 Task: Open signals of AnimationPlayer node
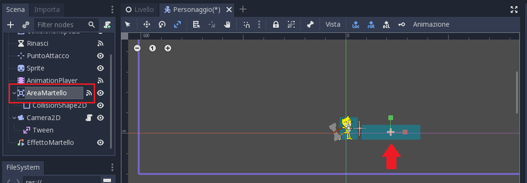[100, 81]
